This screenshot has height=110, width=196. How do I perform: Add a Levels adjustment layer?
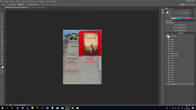[178, 25]
